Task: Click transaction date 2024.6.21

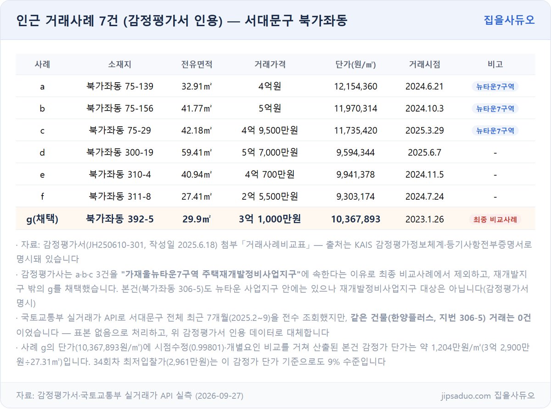Action: [x=425, y=86]
